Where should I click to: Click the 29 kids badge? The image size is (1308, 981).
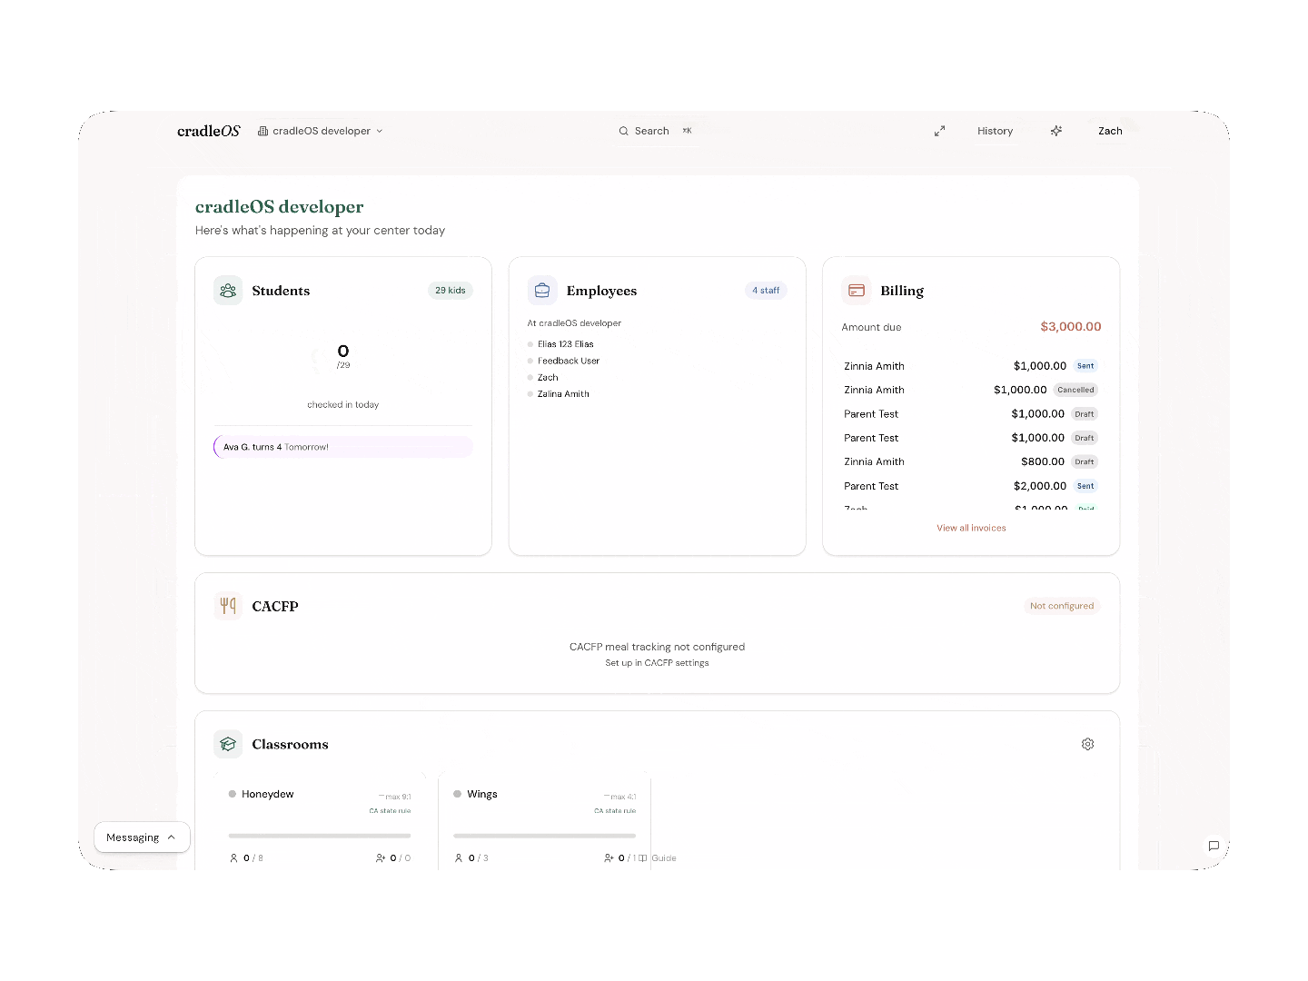tap(450, 291)
